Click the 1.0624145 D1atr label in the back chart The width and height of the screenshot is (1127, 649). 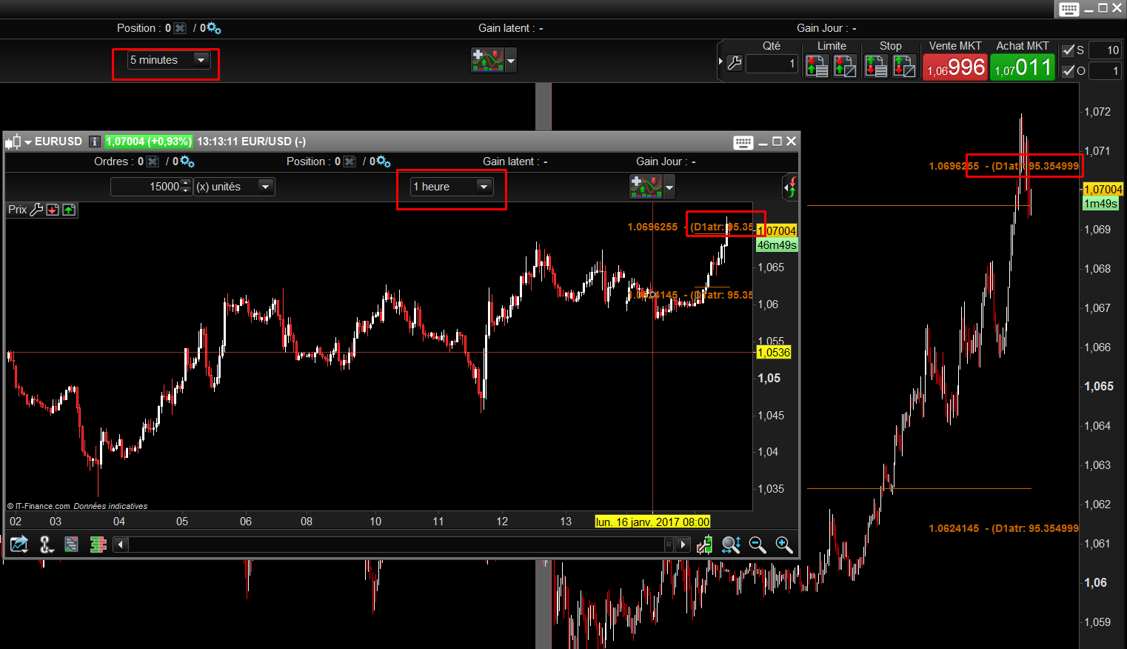1003,528
